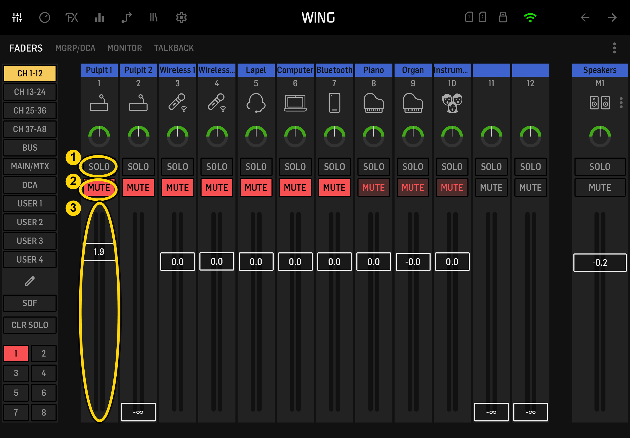Toggle MUTE on Pulpit 2

138,187
